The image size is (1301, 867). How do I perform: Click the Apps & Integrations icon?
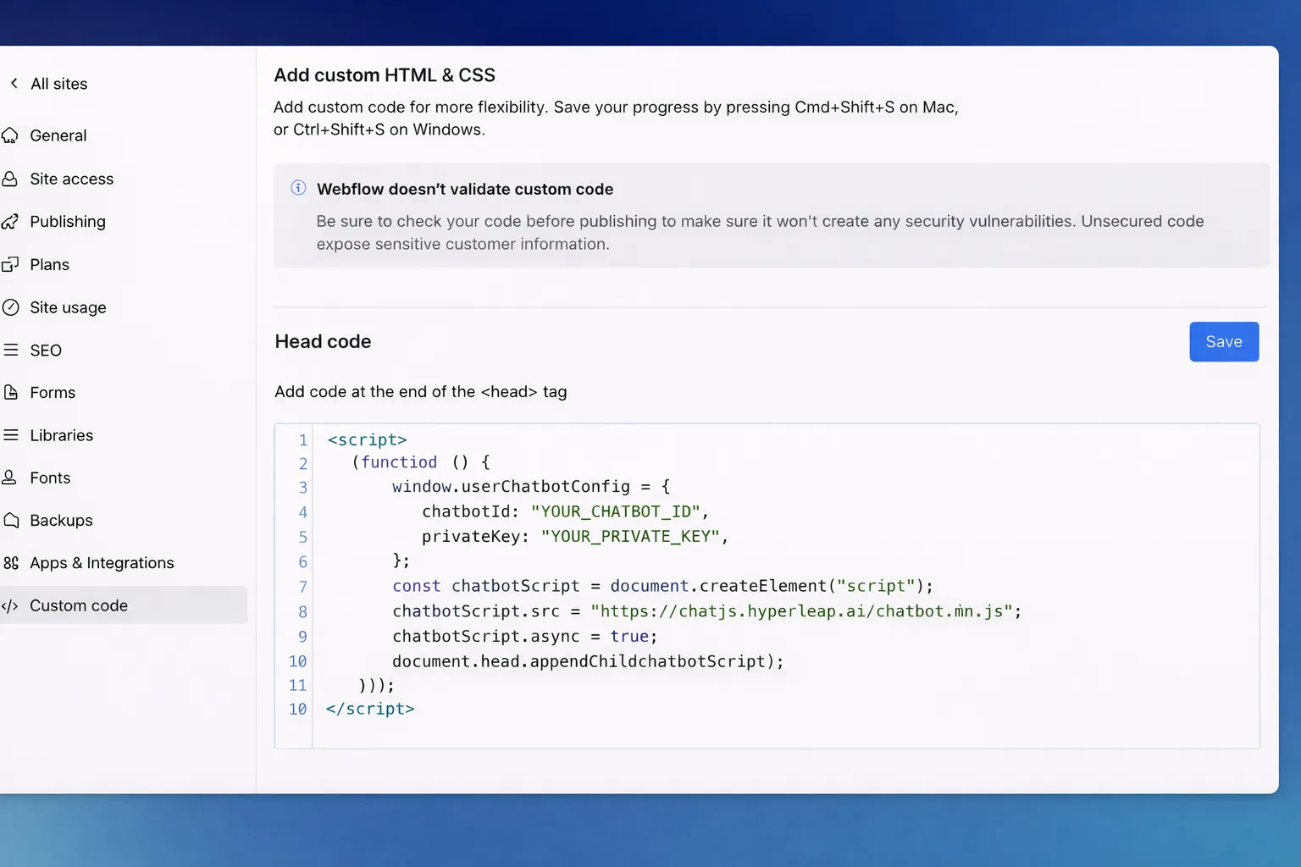tap(12, 562)
